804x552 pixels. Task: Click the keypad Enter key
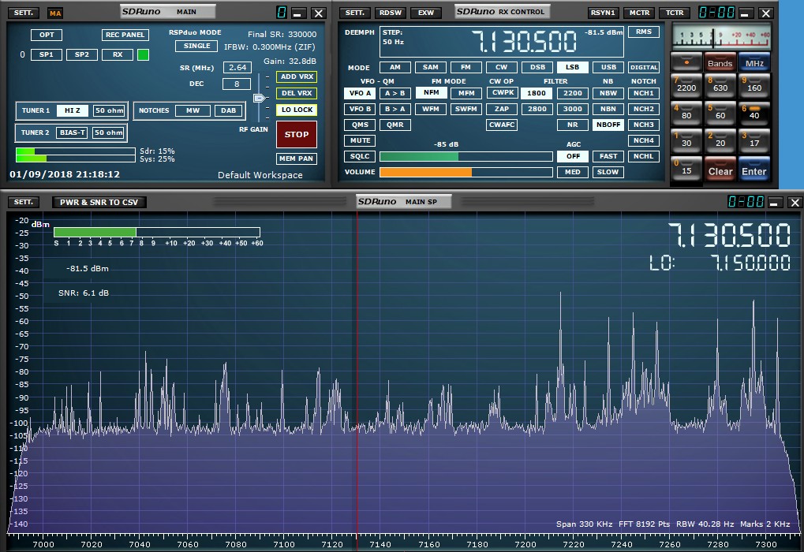[x=754, y=169]
